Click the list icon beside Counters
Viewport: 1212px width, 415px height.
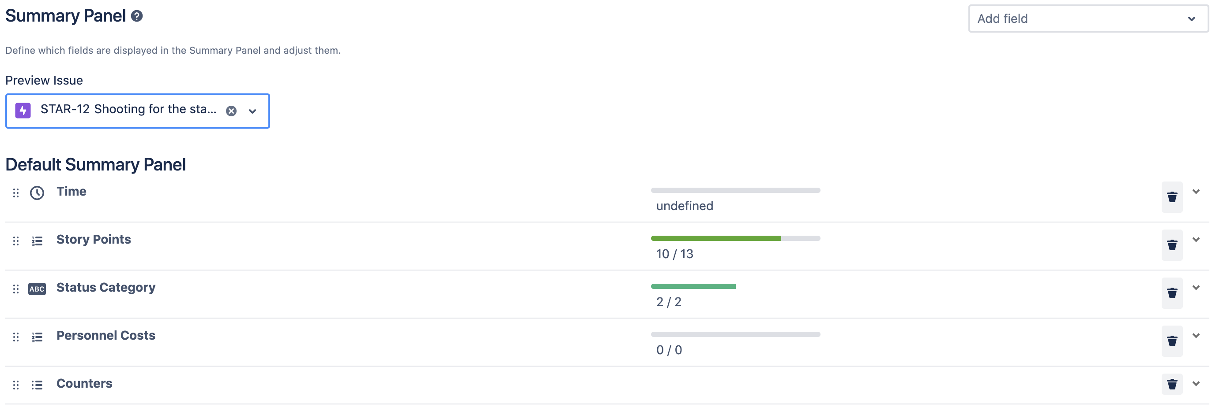(37, 385)
